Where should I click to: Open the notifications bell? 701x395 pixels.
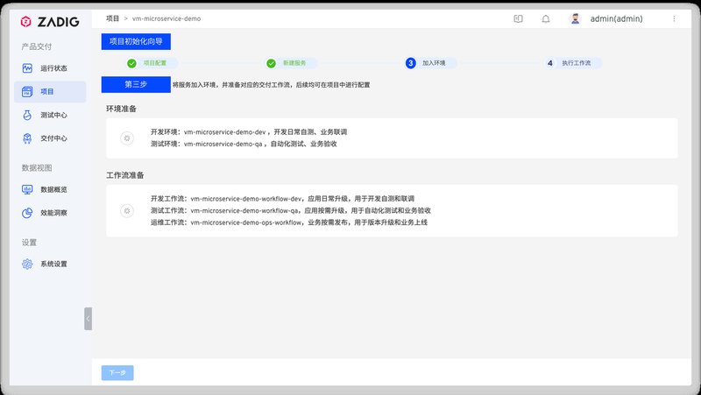(546, 18)
